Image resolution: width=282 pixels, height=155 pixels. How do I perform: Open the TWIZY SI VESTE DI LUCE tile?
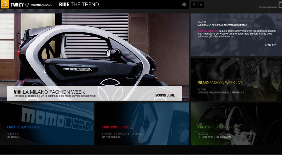pos(236,124)
